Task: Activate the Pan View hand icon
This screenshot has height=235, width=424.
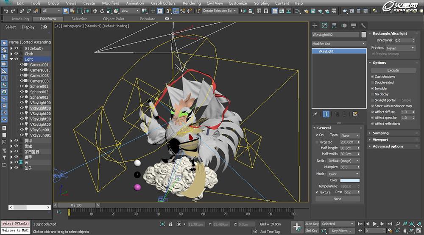Action: 405,231
